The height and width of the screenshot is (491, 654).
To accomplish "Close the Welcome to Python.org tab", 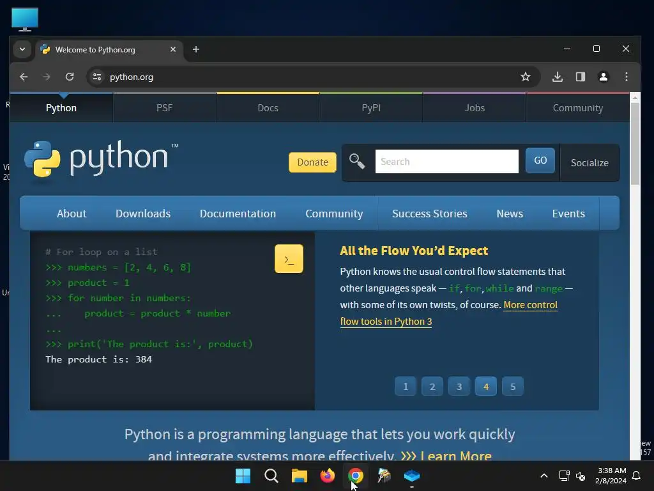I will (x=173, y=49).
